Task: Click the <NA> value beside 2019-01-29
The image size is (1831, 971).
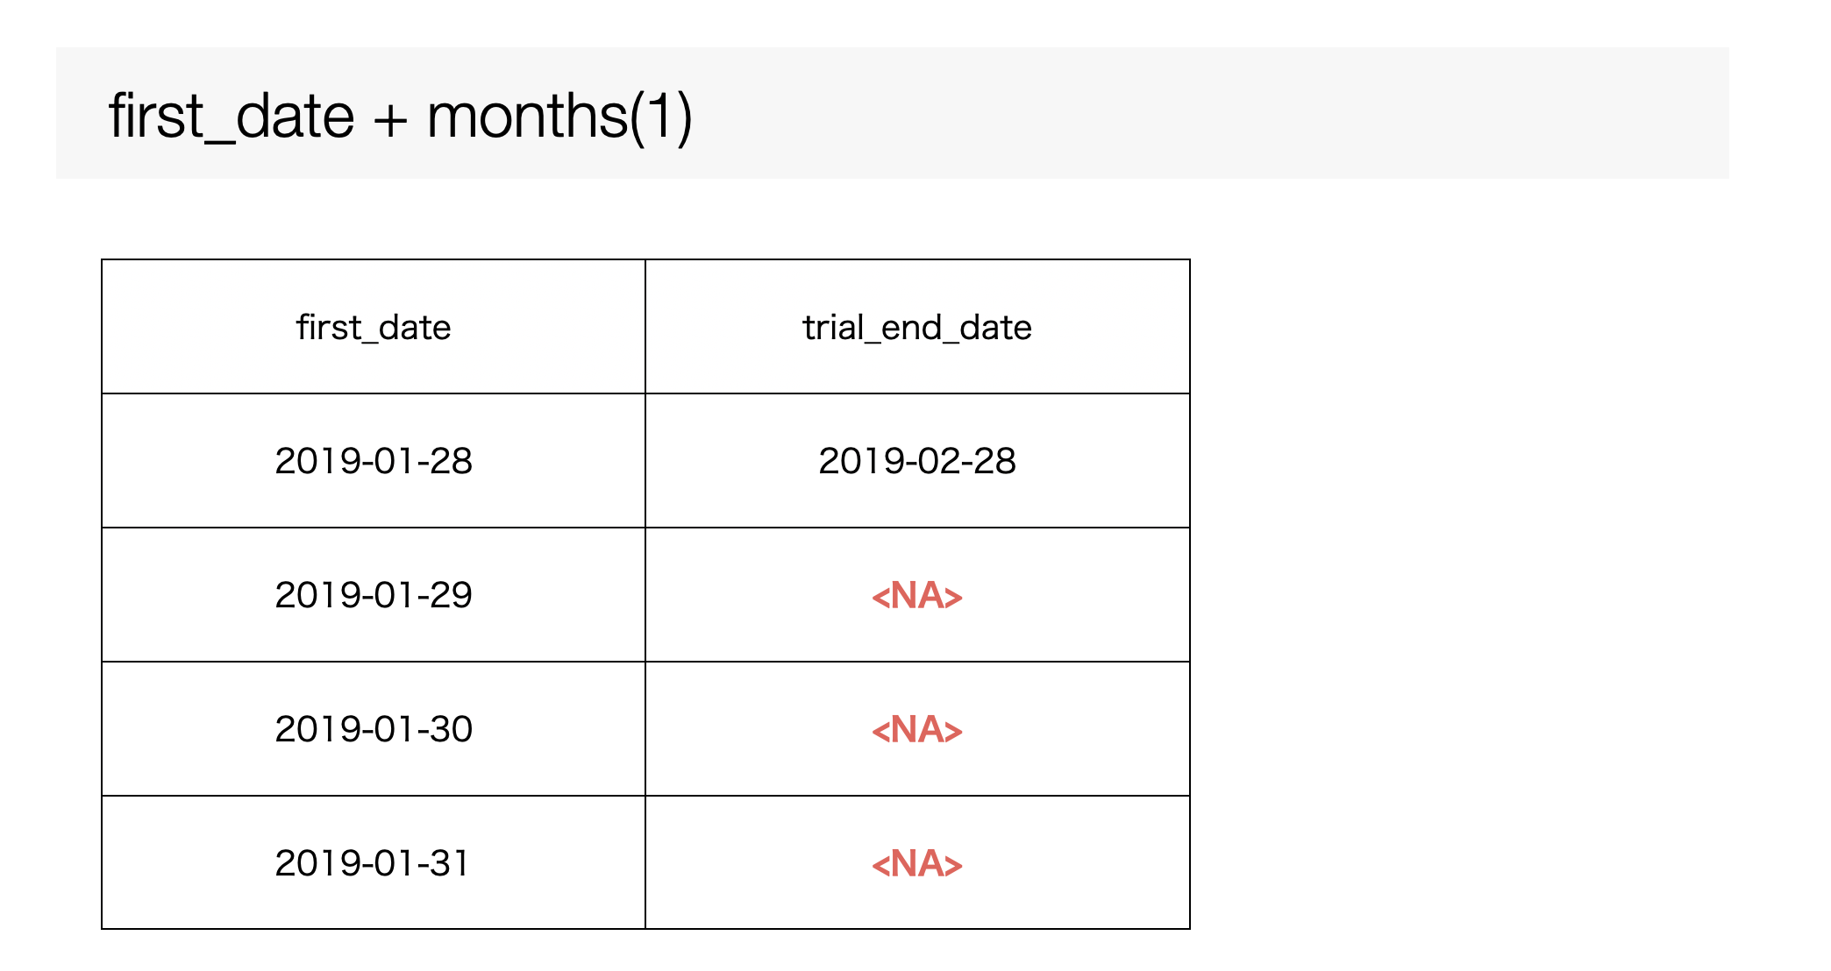Action: 917,596
